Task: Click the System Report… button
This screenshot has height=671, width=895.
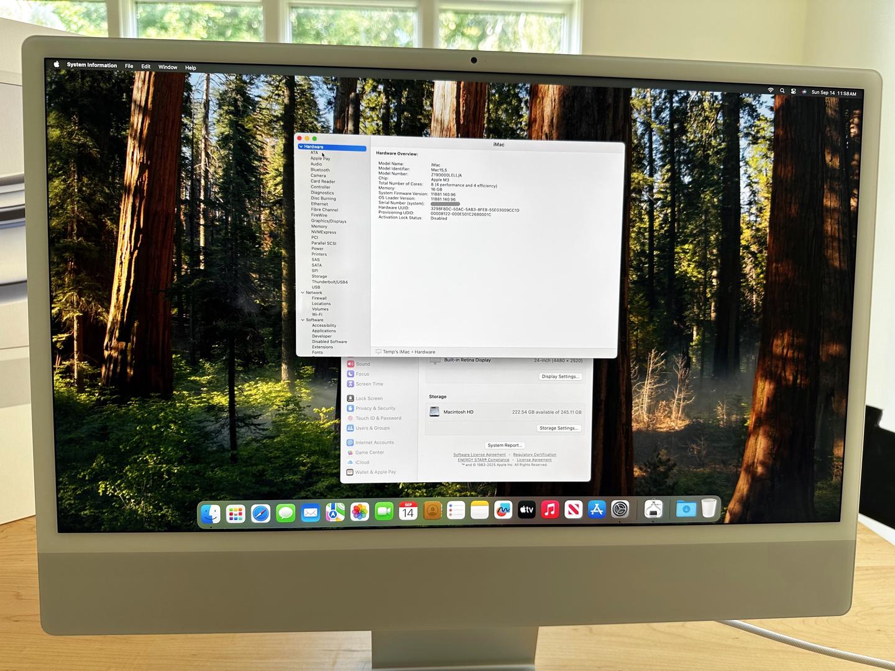Action: click(x=505, y=445)
